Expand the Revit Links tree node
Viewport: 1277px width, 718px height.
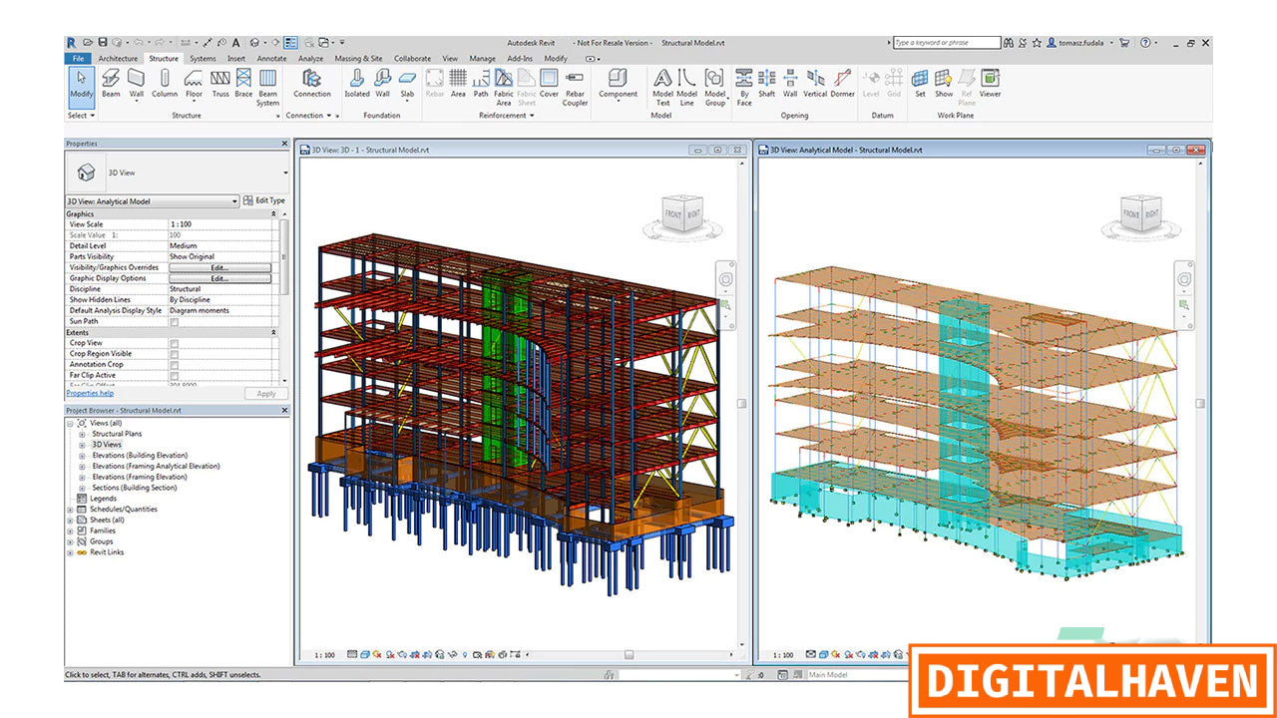click(71, 552)
